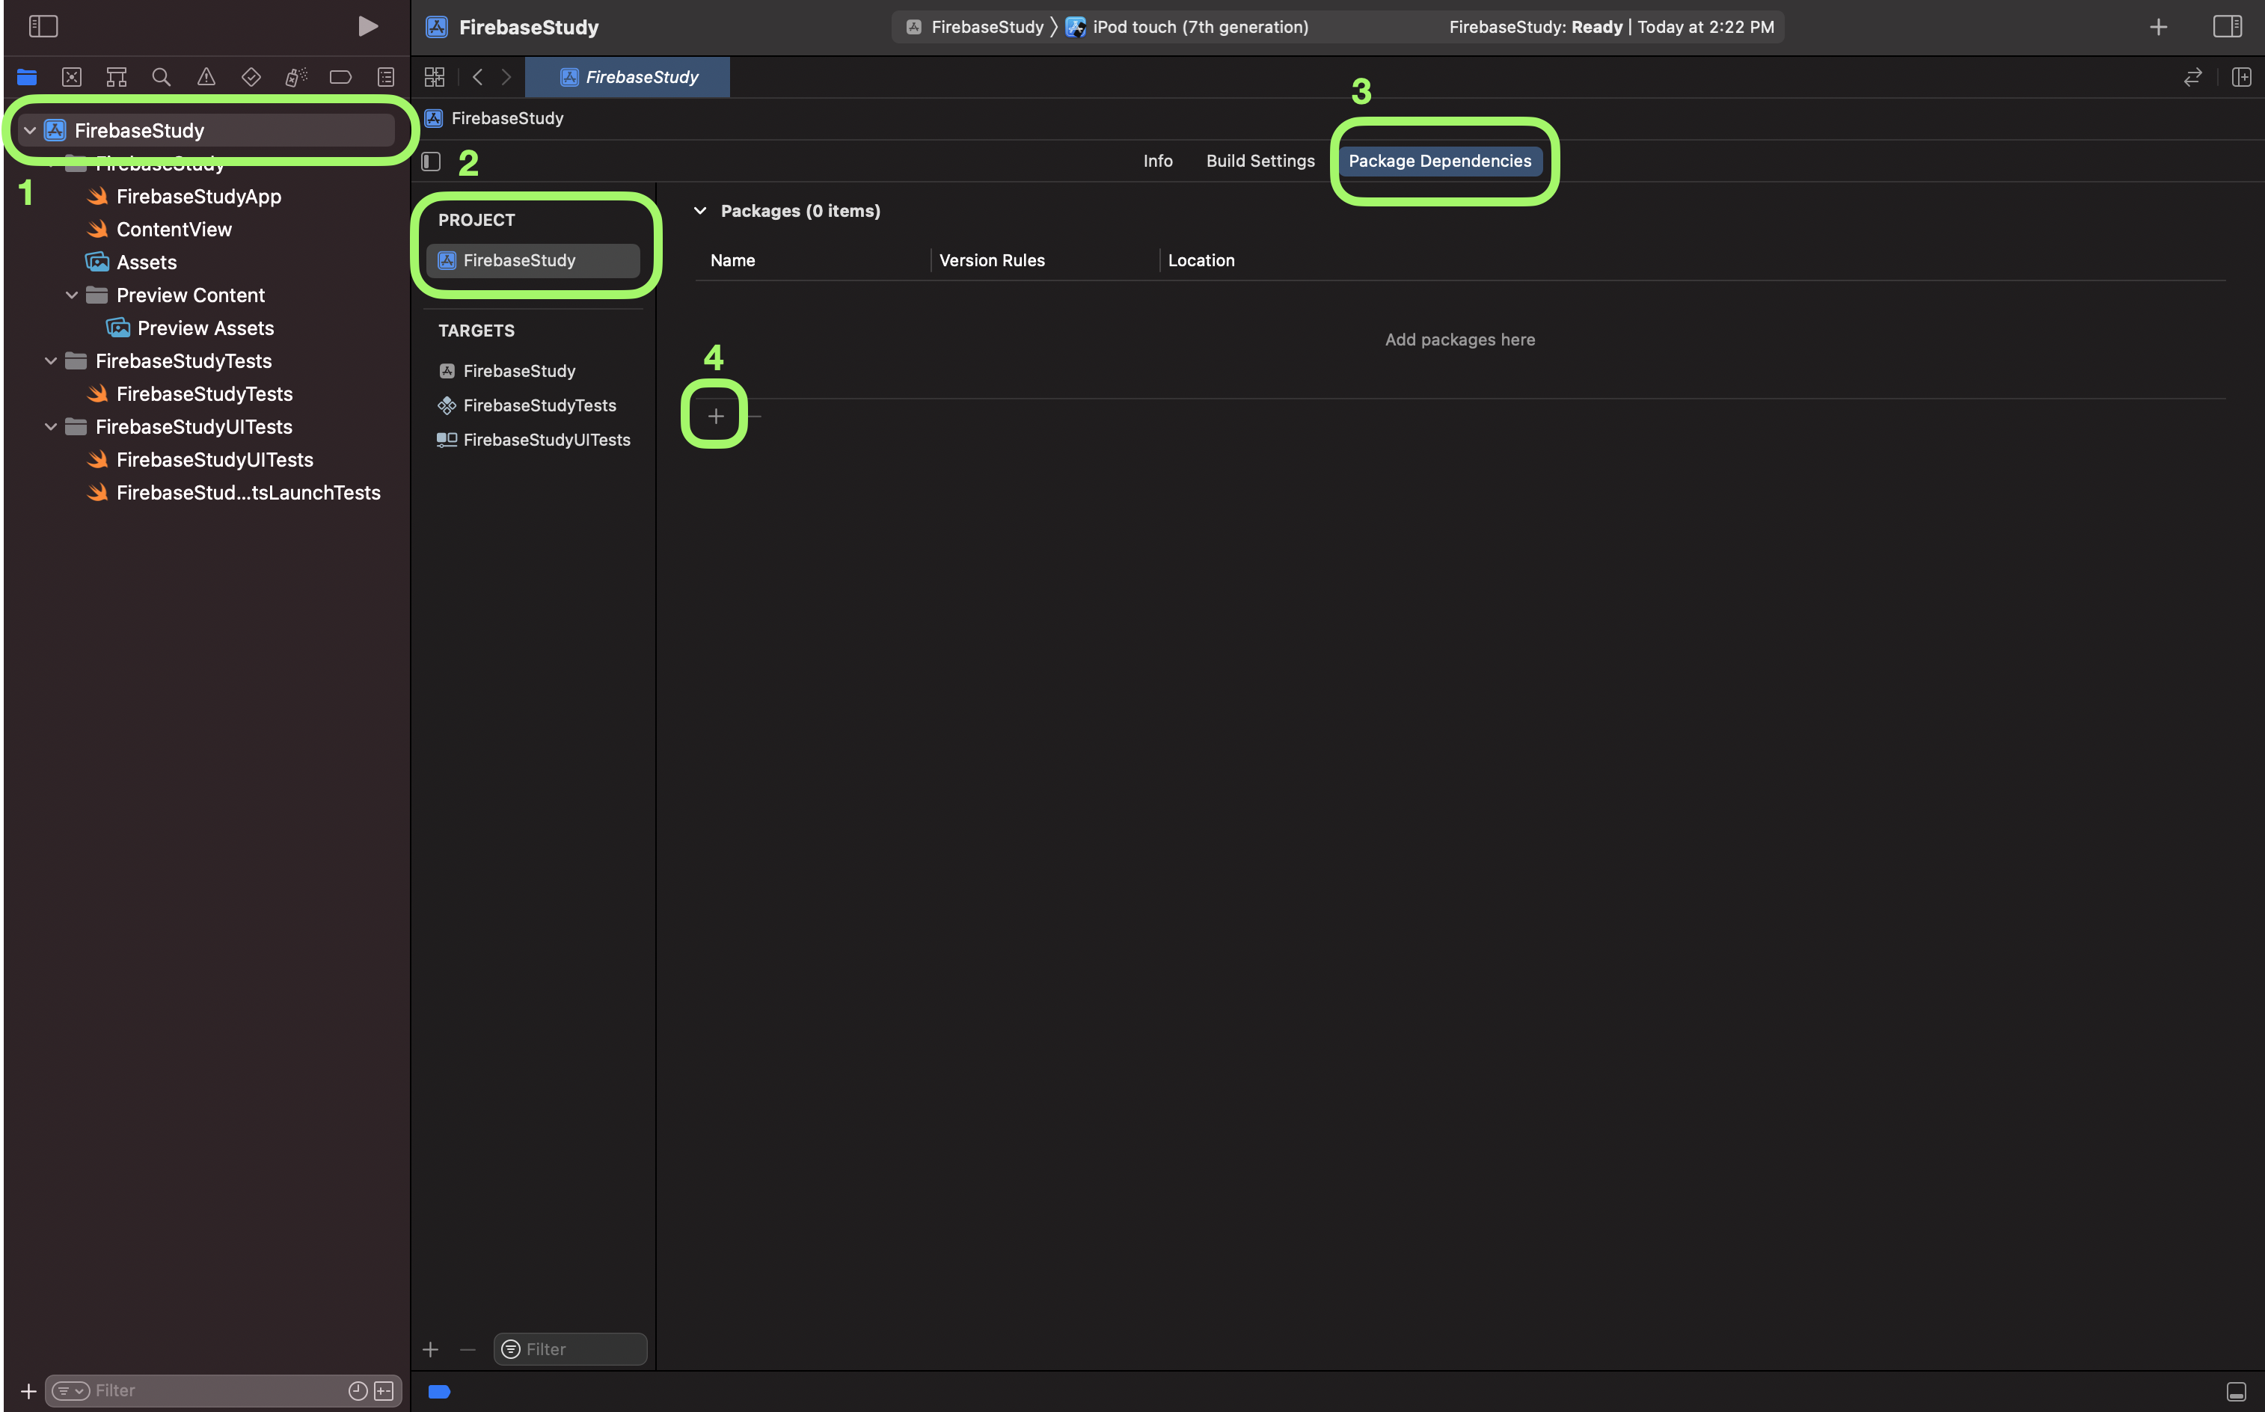Viewport: 2265px width, 1412px height.
Task: Choose FirebaseStudy scheme in toolbar
Action: click(974, 27)
